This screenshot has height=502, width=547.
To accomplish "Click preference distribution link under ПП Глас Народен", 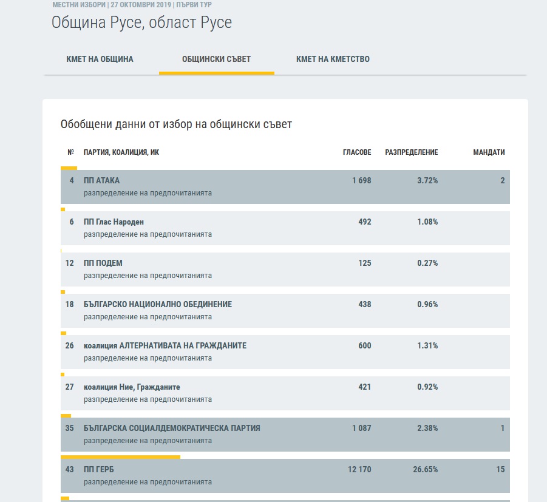I will pyautogui.click(x=148, y=234).
